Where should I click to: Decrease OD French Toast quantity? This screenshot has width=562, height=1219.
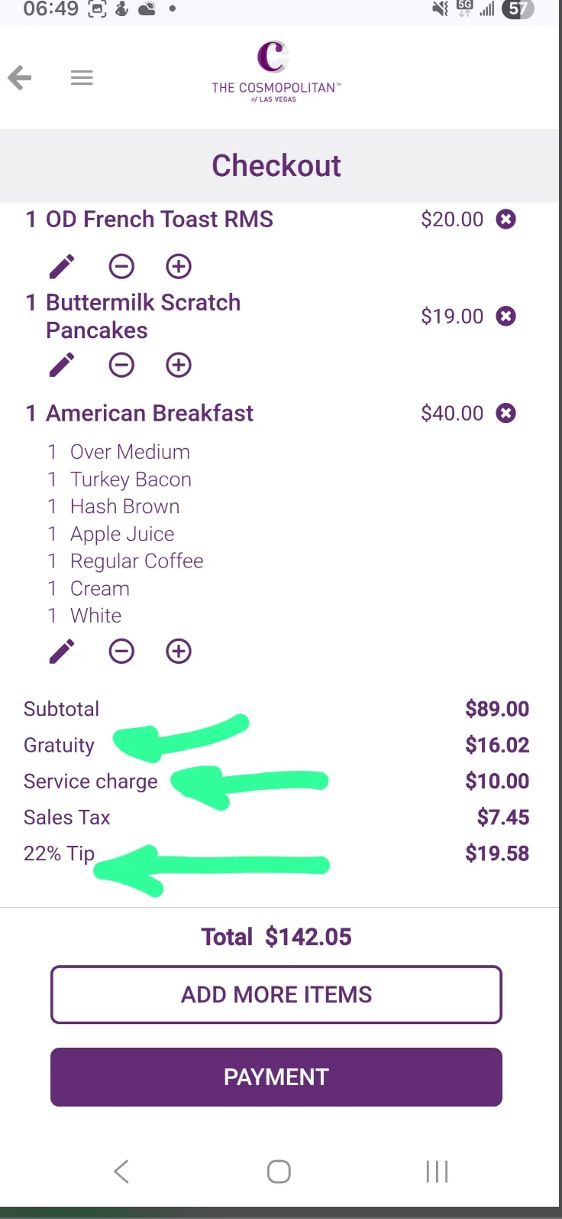pyautogui.click(x=121, y=266)
